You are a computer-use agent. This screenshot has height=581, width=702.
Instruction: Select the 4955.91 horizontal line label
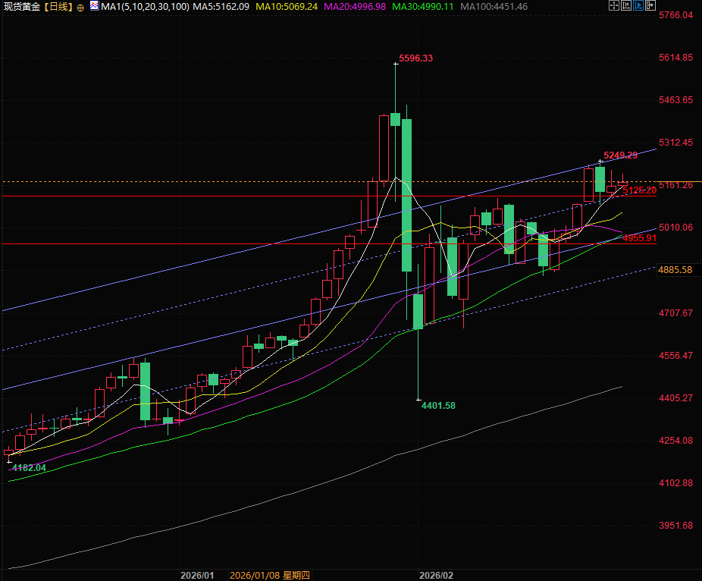coord(639,238)
